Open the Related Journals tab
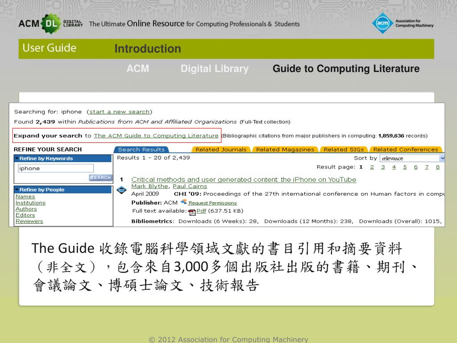Viewport: 457px width, 343px height. [221, 149]
